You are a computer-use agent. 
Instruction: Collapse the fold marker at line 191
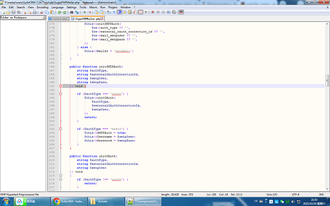tap(60, 86)
